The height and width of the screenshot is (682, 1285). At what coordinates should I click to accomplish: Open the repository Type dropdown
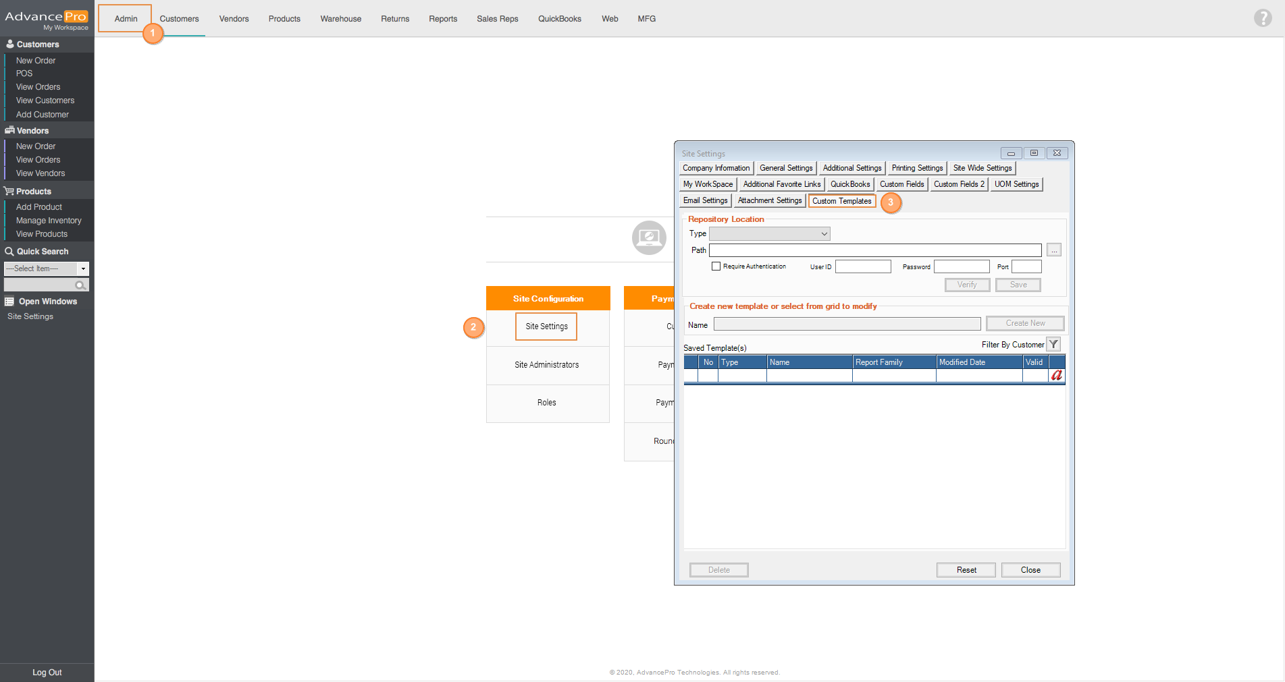(x=769, y=234)
